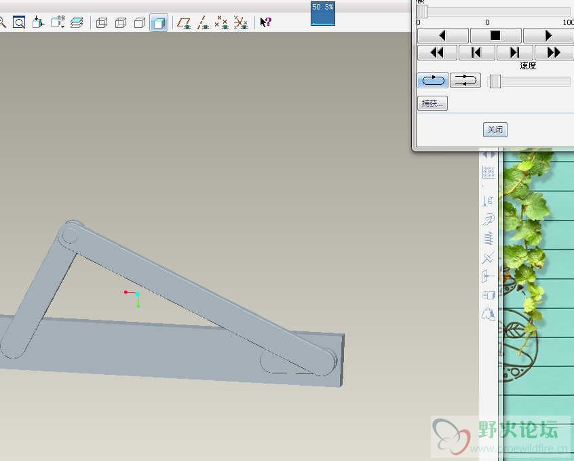Click the 速度 speed slider handle
The image size is (574, 461).
point(495,81)
